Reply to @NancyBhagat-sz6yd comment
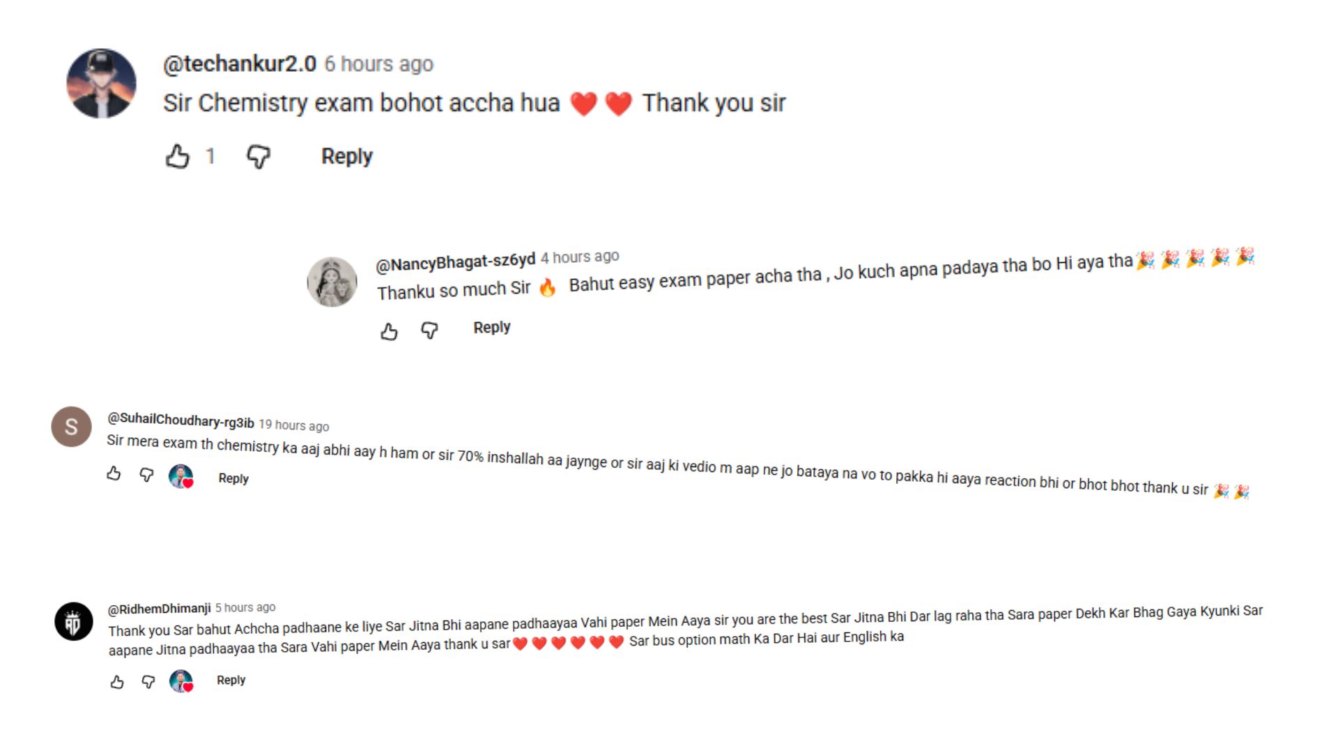The width and height of the screenshot is (1338, 753). tap(491, 328)
